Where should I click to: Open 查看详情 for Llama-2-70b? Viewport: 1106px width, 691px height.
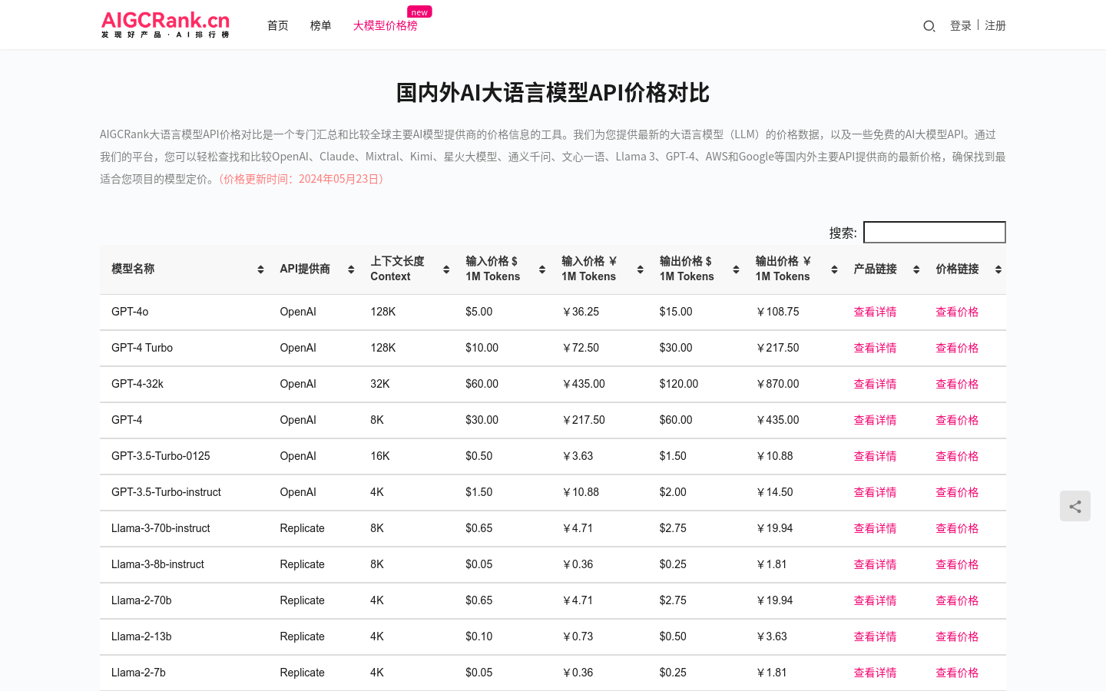875,600
